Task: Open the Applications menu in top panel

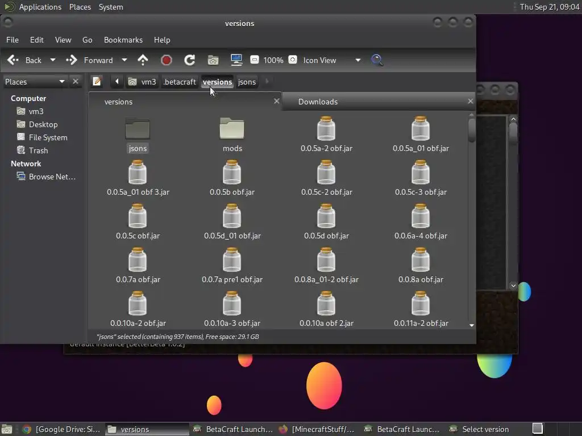Action: pos(40,7)
